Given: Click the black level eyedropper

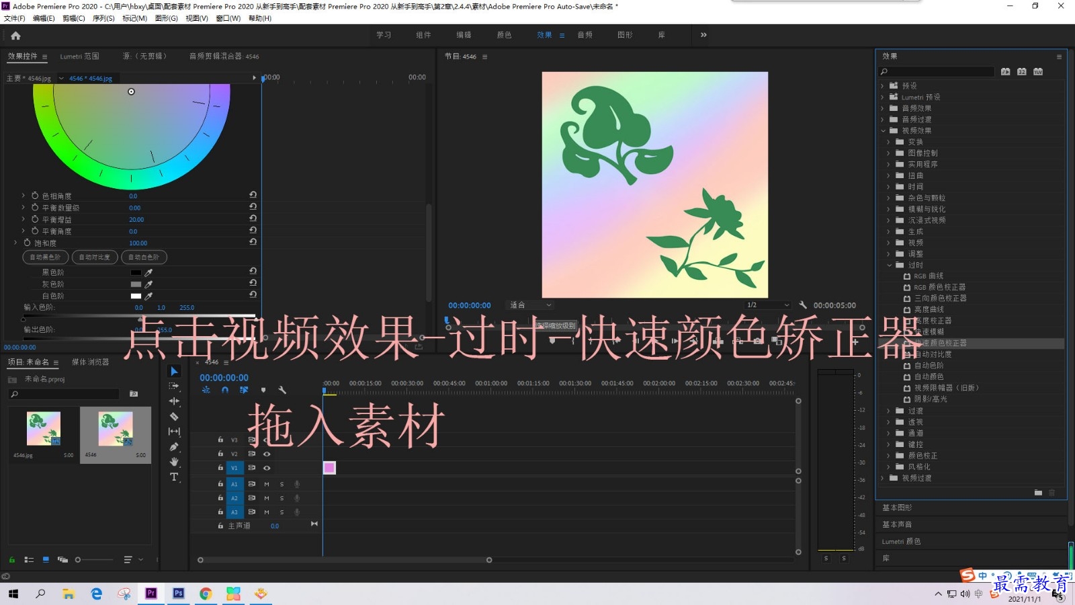Looking at the screenshot, I should (149, 272).
